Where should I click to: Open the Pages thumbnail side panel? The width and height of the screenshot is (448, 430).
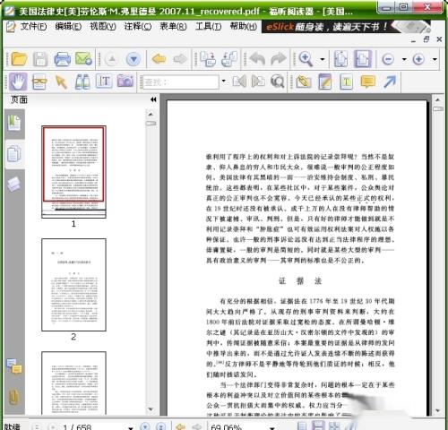(x=14, y=154)
